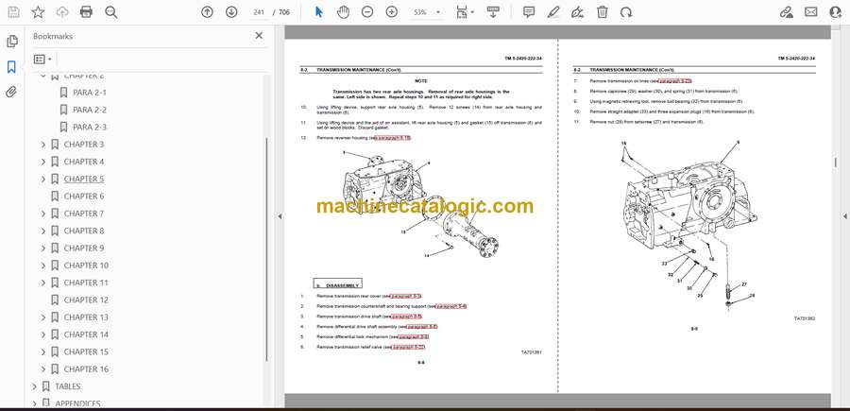Follow paragraph link in step 12 reverser housing
Screen dimensions: 850x411
click(394, 138)
